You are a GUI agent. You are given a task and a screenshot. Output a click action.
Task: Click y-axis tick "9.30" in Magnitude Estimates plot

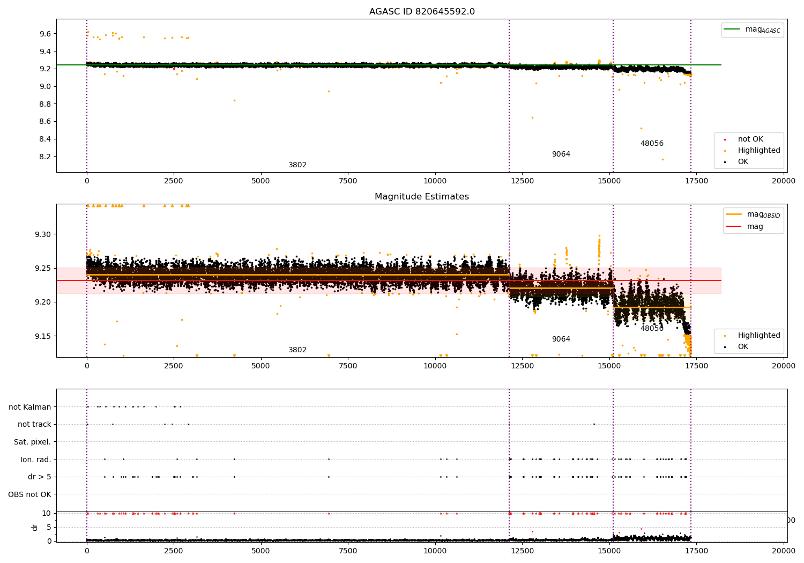(43, 234)
